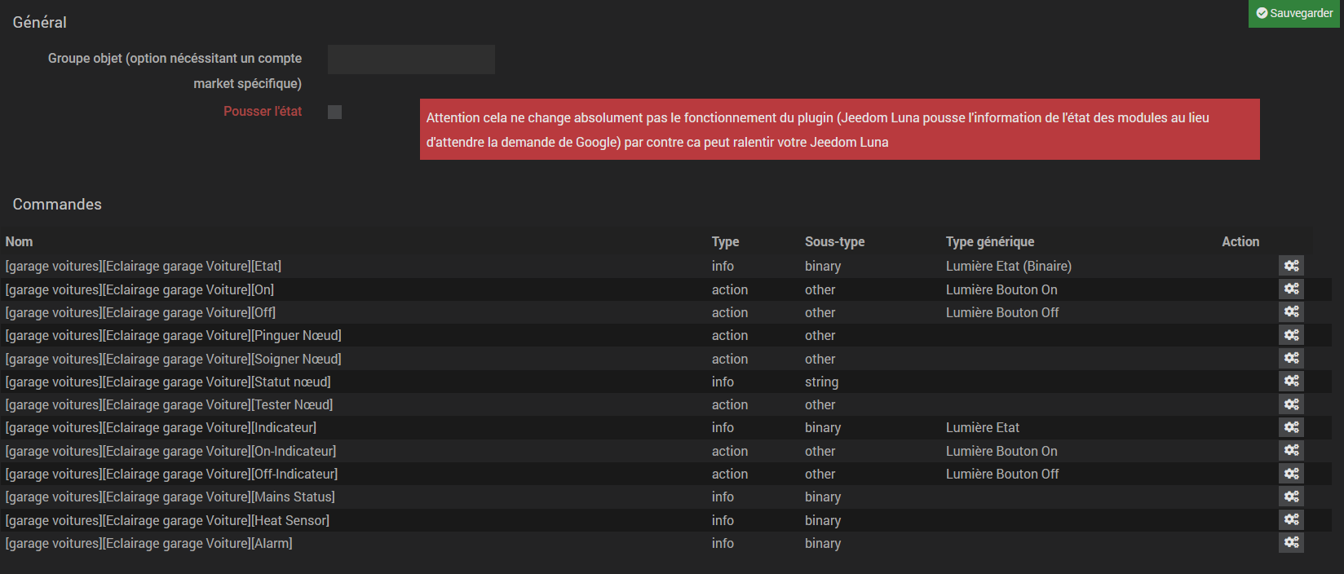The height and width of the screenshot is (574, 1344).
Task: Select the [Heat Sensor] command name
Action: click(x=167, y=520)
